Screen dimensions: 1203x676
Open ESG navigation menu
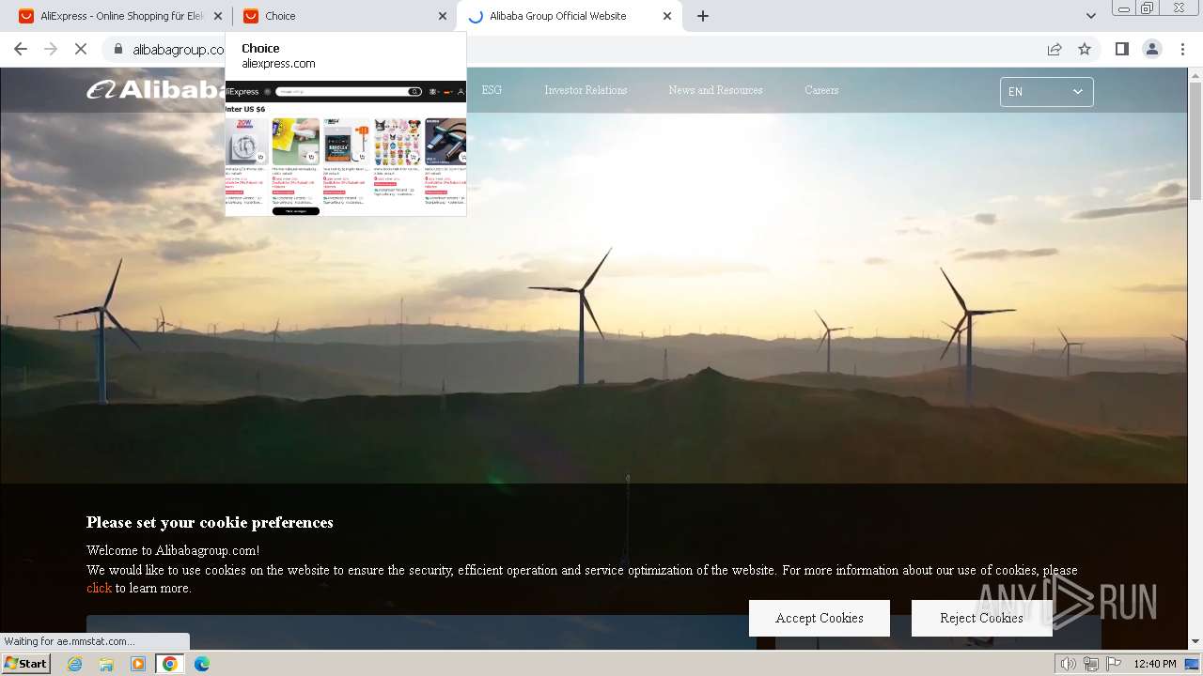click(x=492, y=90)
